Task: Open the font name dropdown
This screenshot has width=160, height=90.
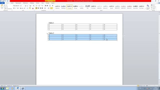Action: click(x=19, y=6)
